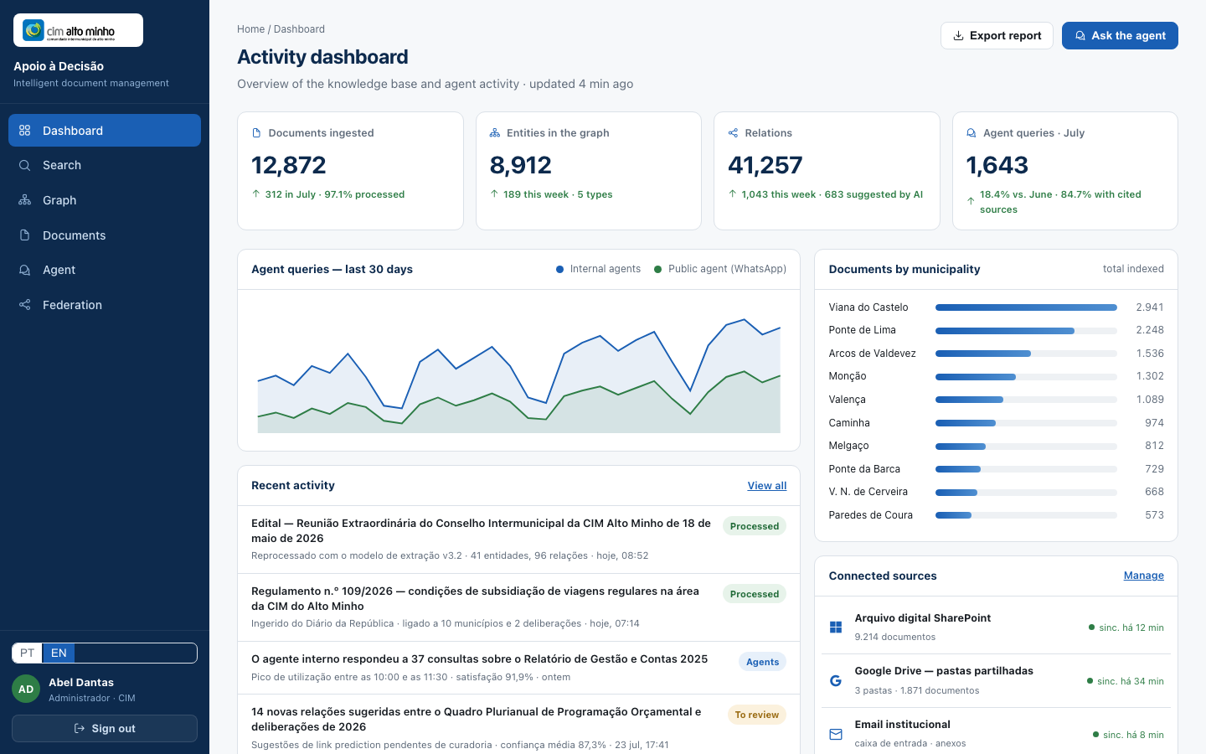Click the Google Drive G icon

point(836,681)
